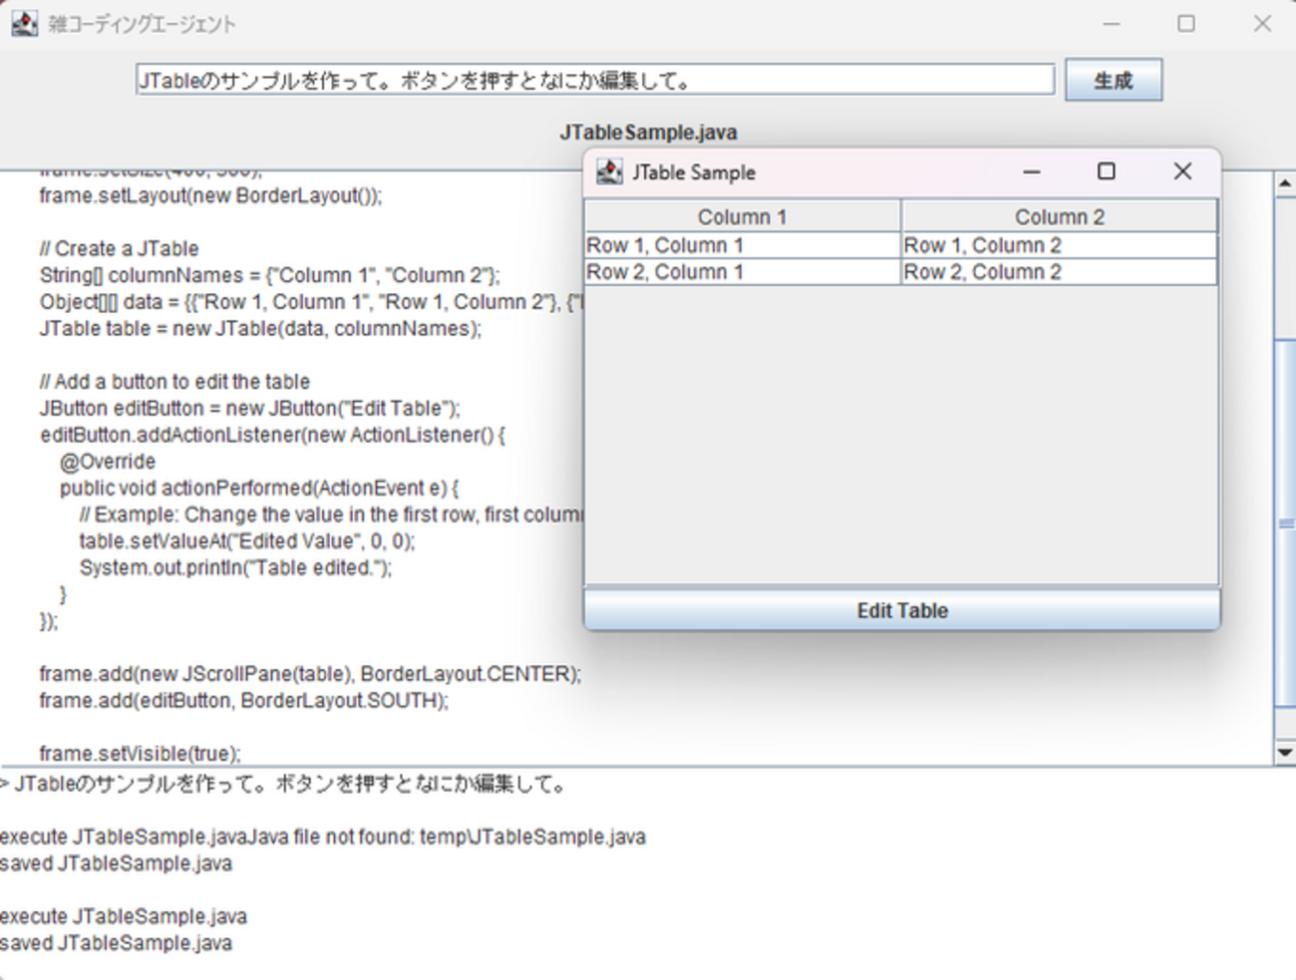Click the log line starting with "> JTableのサンプル"

point(283,785)
